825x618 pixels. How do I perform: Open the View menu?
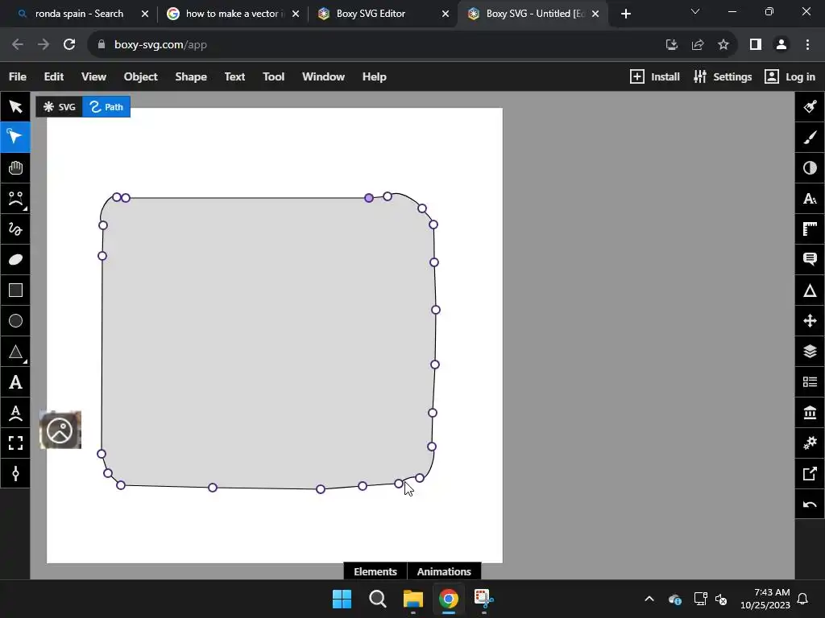pyautogui.click(x=93, y=76)
